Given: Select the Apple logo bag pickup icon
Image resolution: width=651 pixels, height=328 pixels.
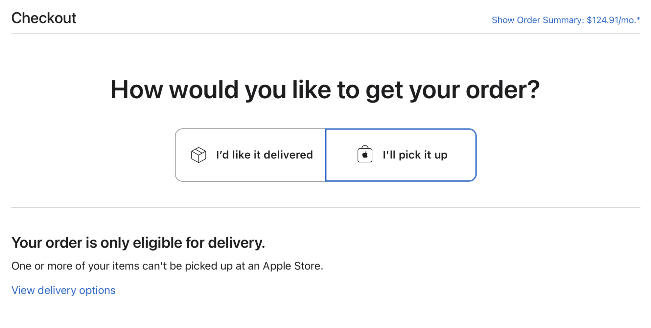Looking at the screenshot, I should 365,154.
